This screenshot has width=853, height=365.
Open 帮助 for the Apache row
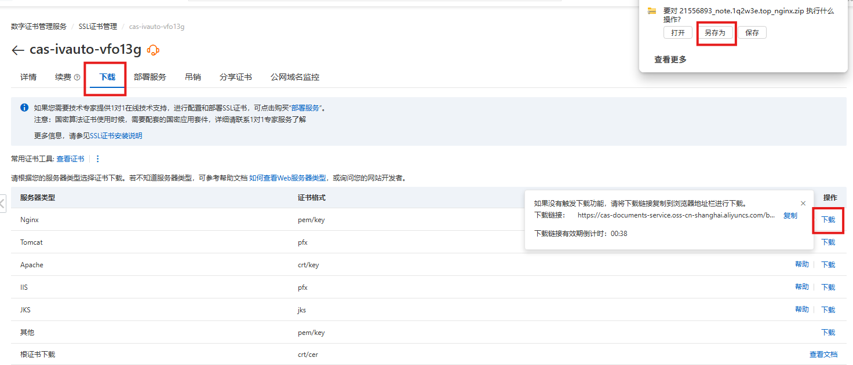click(801, 264)
